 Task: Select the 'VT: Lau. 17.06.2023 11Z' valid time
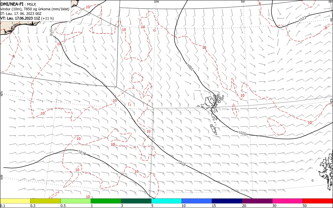click(x=20, y=18)
